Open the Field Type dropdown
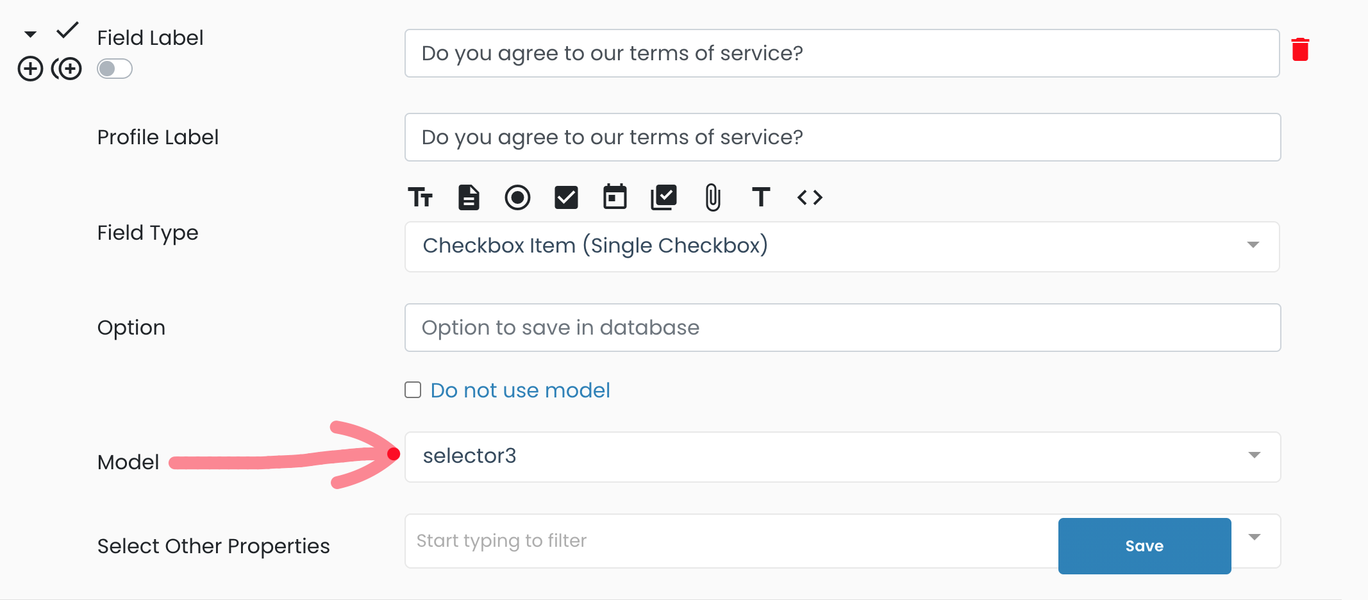Screen dimensions: 1368x600 842,246
